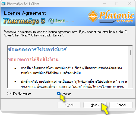Click the PharmaSys 5 logo graphic

point(24,21)
